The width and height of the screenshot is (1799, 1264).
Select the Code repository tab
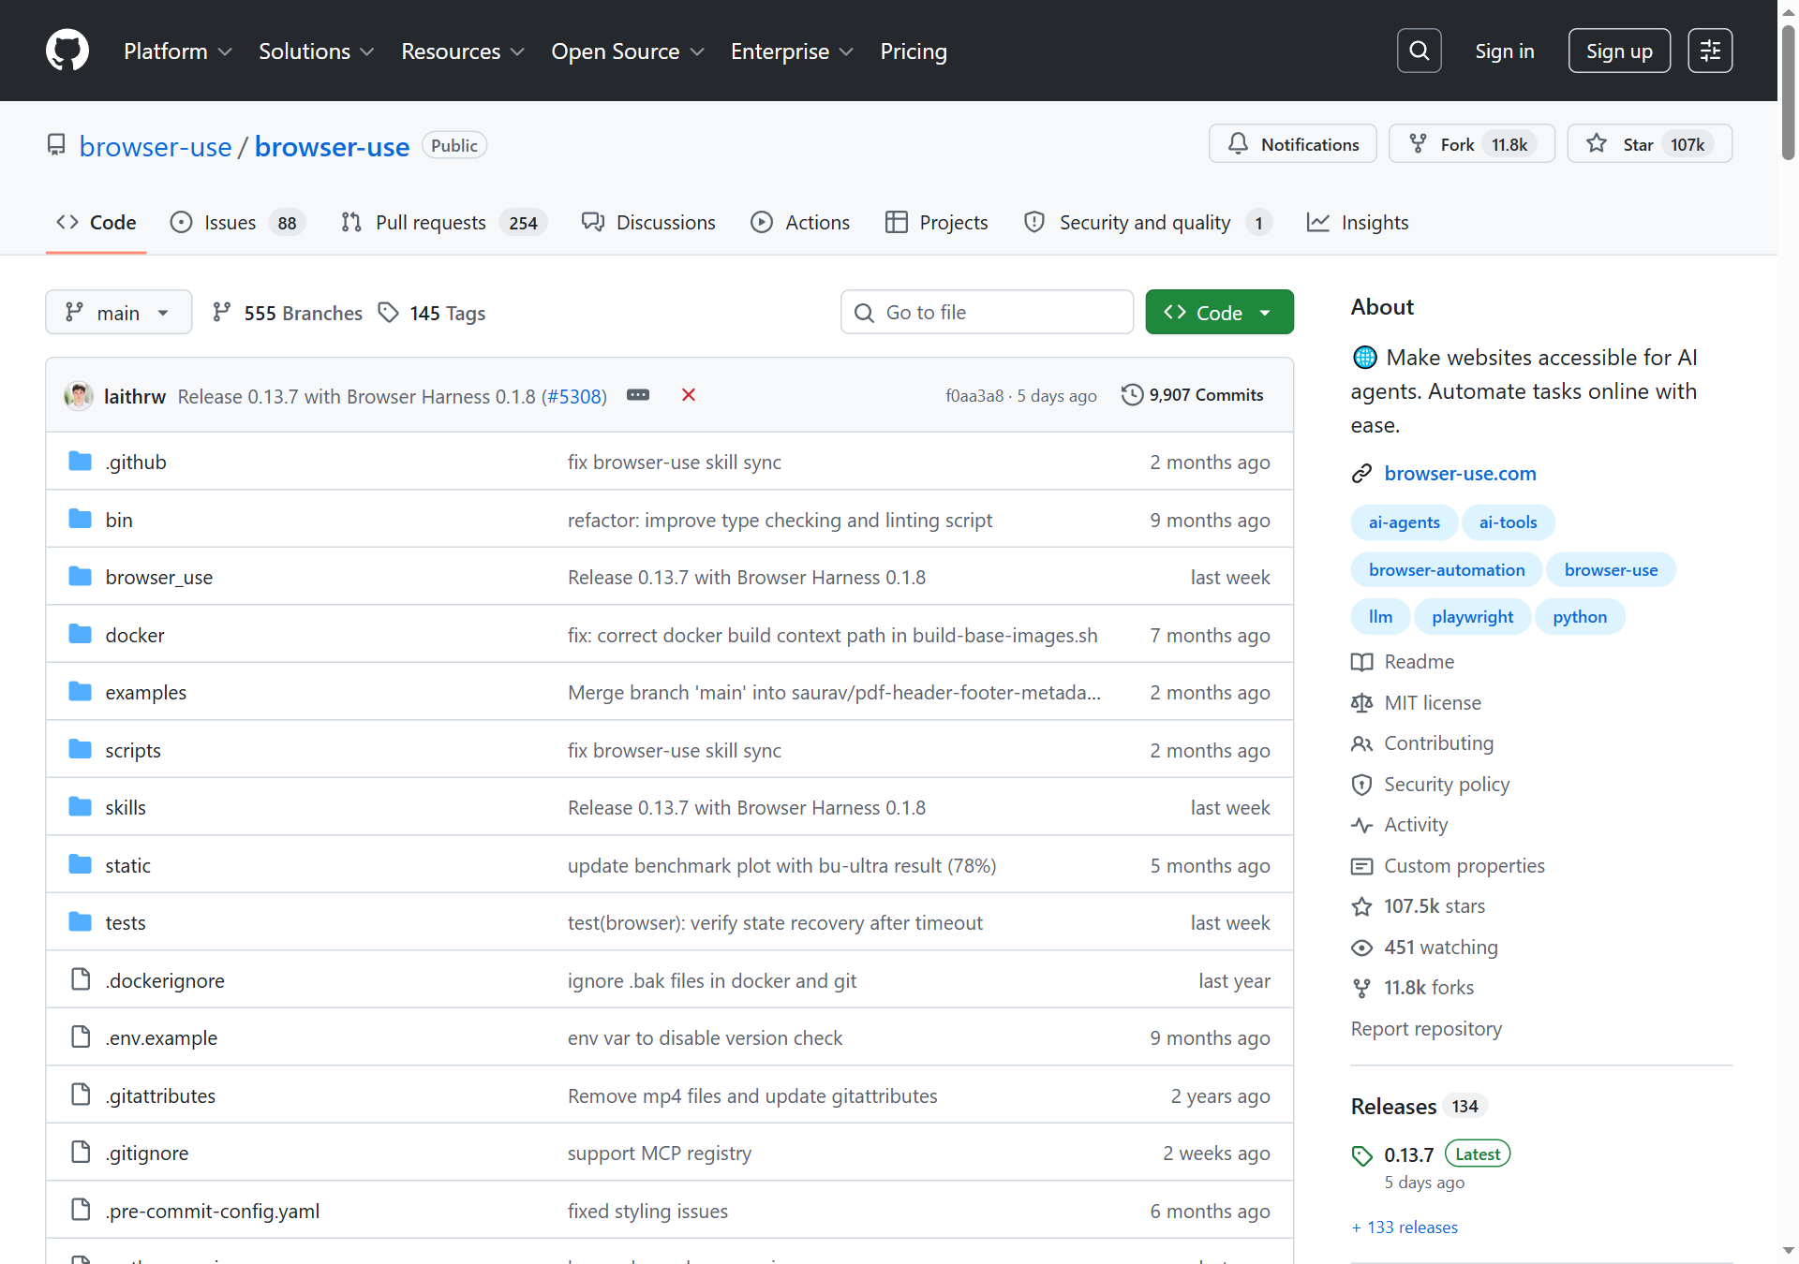pyautogui.click(x=97, y=223)
